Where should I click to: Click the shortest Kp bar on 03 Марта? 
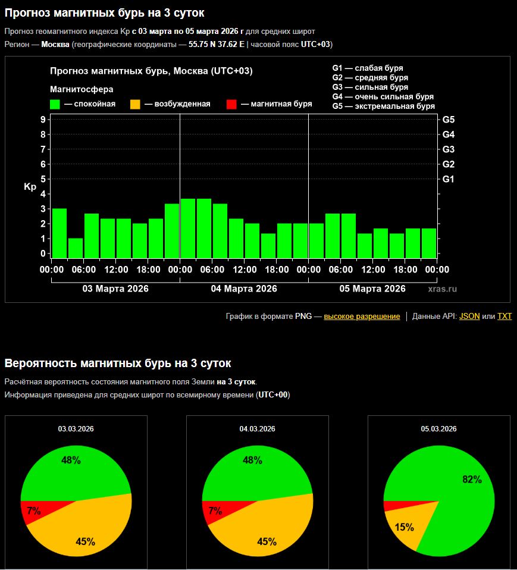[76, 248]
